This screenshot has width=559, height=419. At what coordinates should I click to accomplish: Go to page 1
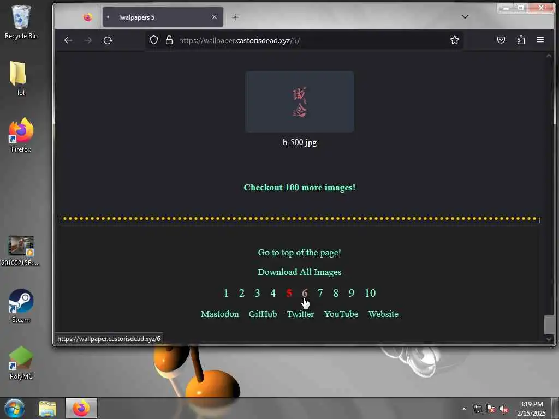pyautogui.click(x=226, y=293)
